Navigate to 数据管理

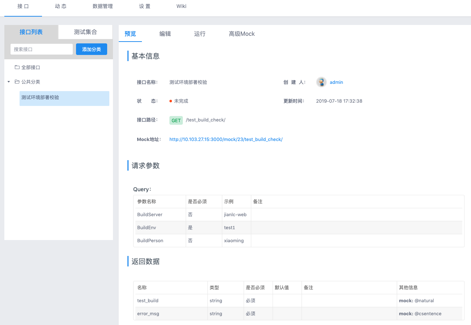point(103,6)
